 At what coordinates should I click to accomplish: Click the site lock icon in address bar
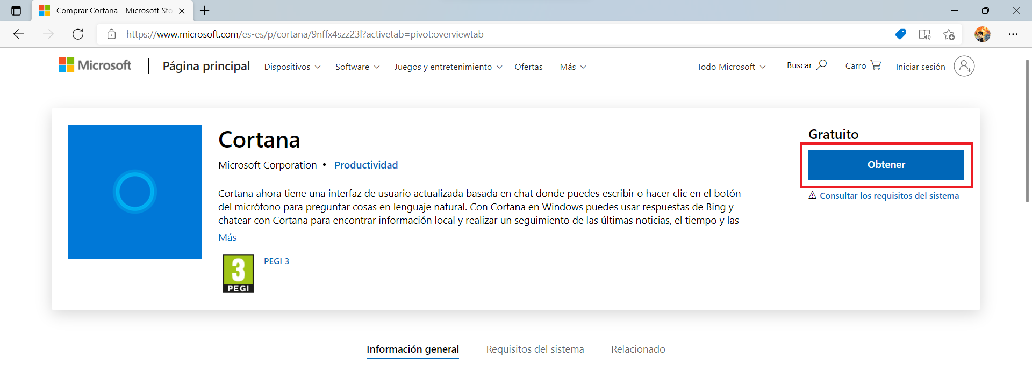(111, 34)
